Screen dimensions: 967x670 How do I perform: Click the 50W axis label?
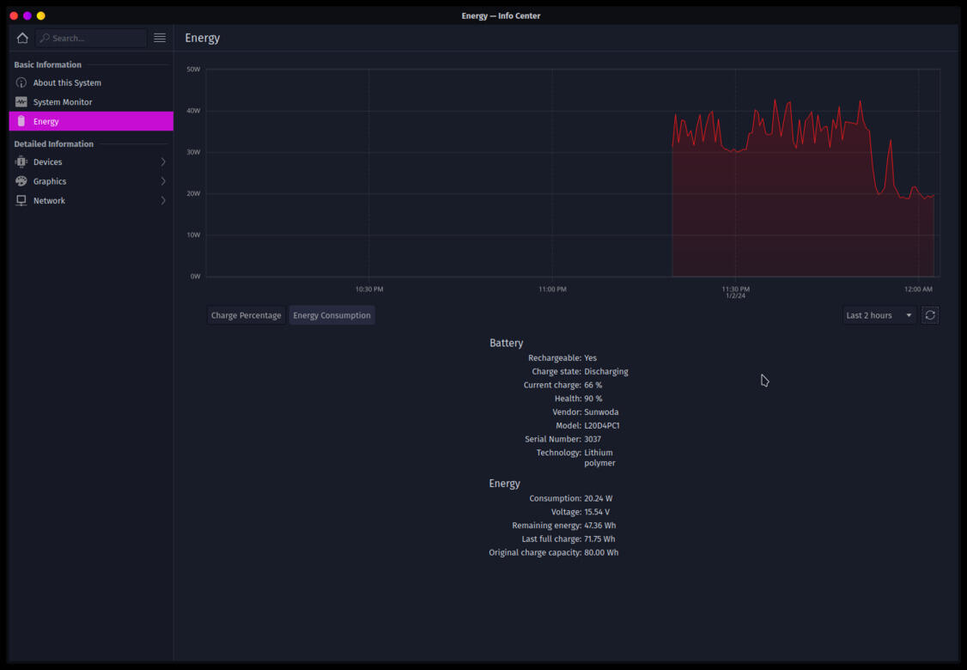tap(193, 69)
